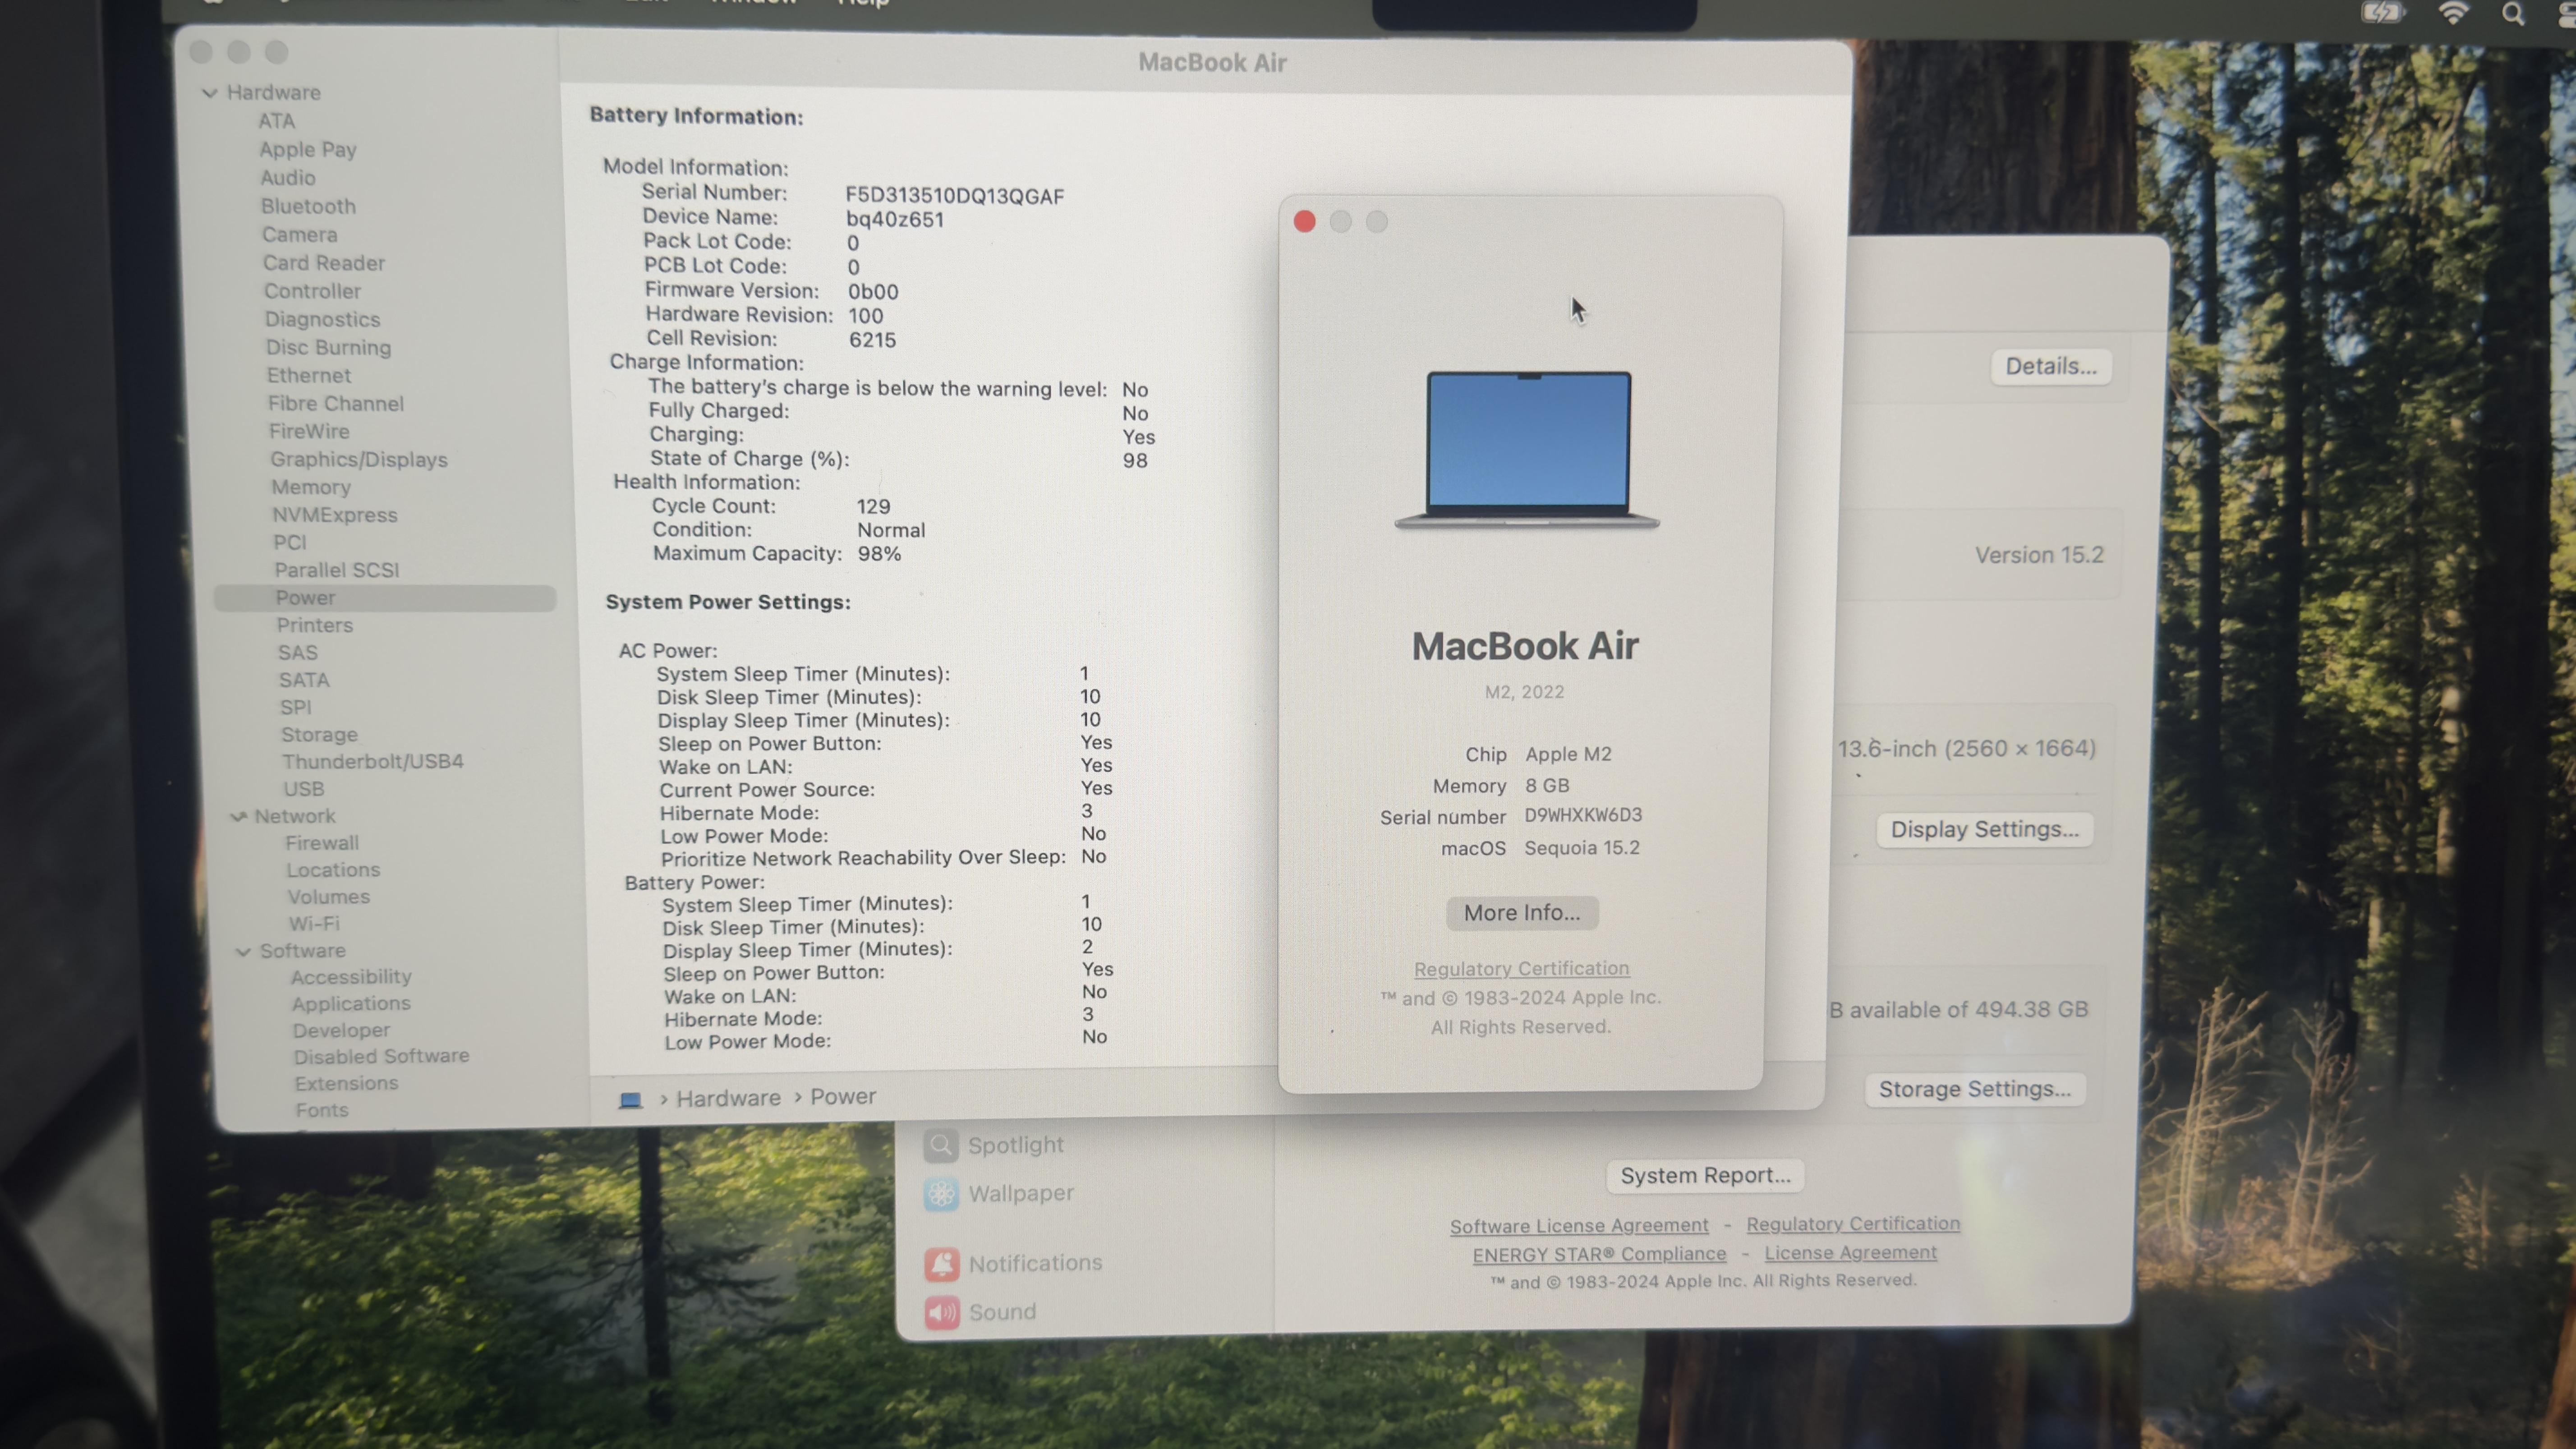Select NVMExpress in sidebar

[x=335, y=516]
